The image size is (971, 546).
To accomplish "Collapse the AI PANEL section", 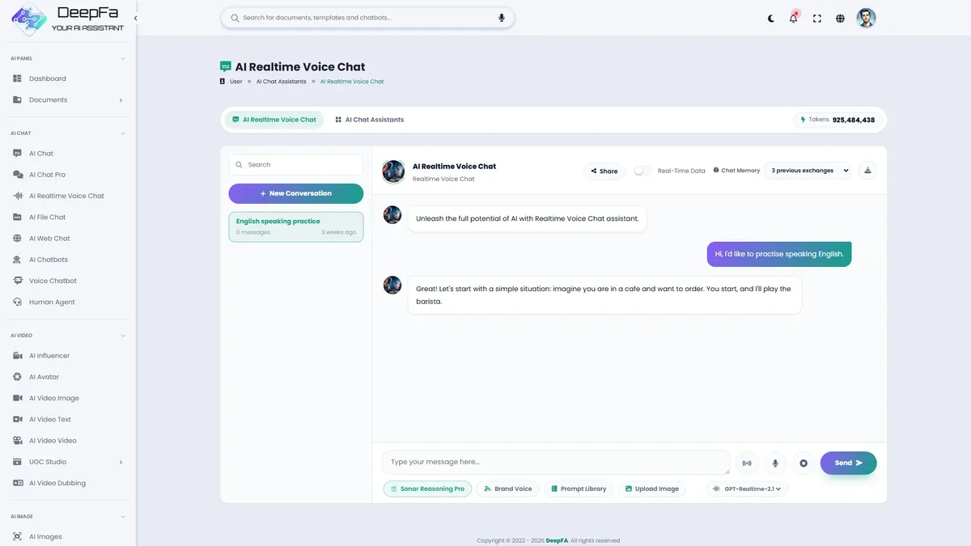I will tap(123, 58).
